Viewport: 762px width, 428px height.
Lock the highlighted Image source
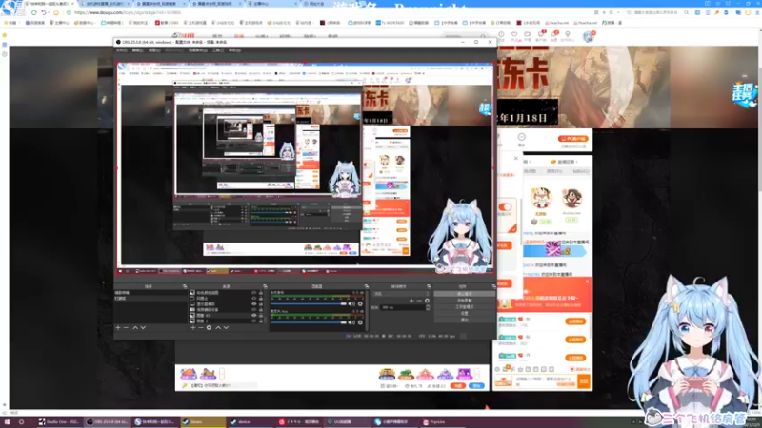(x=261, y=316)
